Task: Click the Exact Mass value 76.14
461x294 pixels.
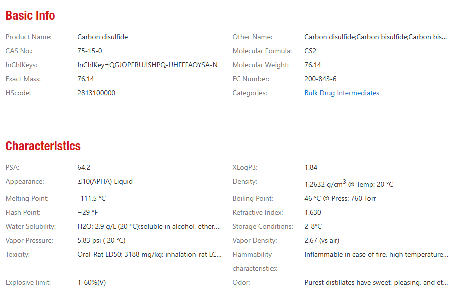Action: click(86, 79)
